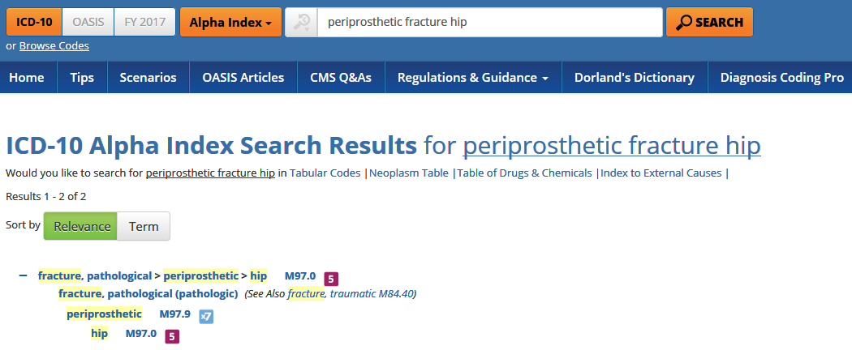Go to Dorland's Dictionary menu item
This screenshot has height=350, width=852.
[x=634, y=78]
